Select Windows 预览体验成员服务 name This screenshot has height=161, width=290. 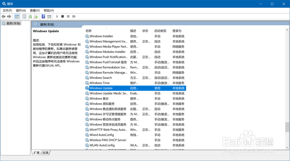point(108,125)
